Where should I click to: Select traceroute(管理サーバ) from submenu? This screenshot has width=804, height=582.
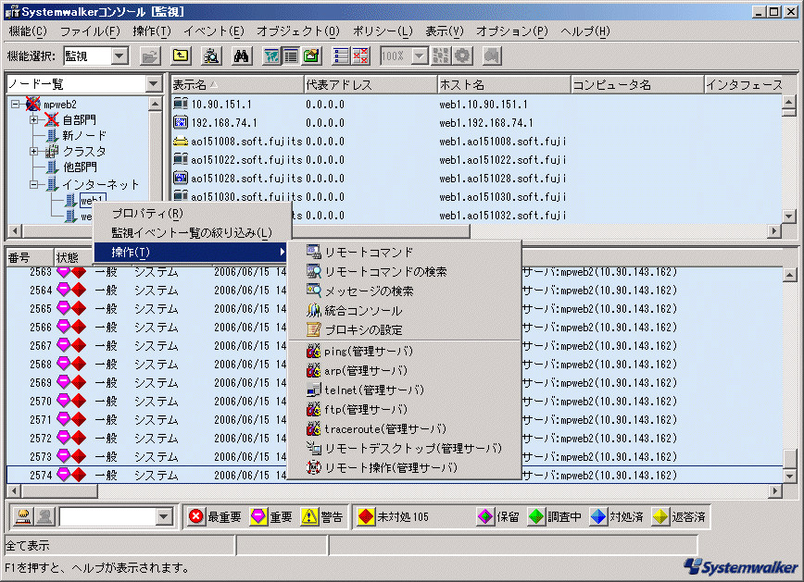pyautogui.click(x=405, y=428)
